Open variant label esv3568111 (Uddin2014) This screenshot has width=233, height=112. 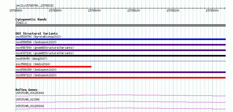[x=33, y=64]
